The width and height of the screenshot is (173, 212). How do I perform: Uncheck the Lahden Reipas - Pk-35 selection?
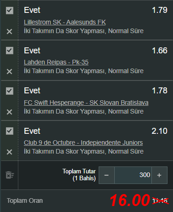click(10, 51)
